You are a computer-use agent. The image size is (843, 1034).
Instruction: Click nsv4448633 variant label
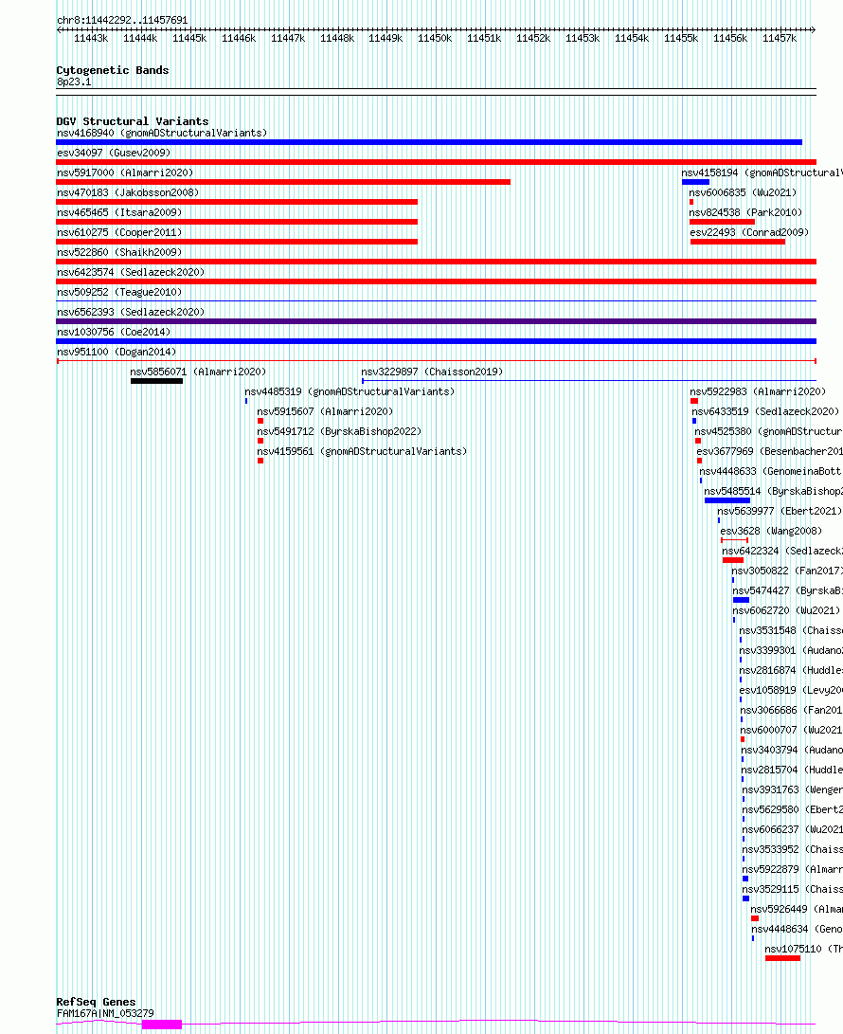[x=771, y=471]
